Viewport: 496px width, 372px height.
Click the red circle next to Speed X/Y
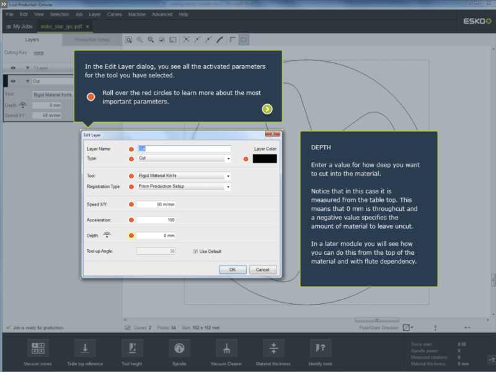click(x=131, y=205)
